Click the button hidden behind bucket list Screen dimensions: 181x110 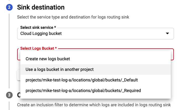19,75
